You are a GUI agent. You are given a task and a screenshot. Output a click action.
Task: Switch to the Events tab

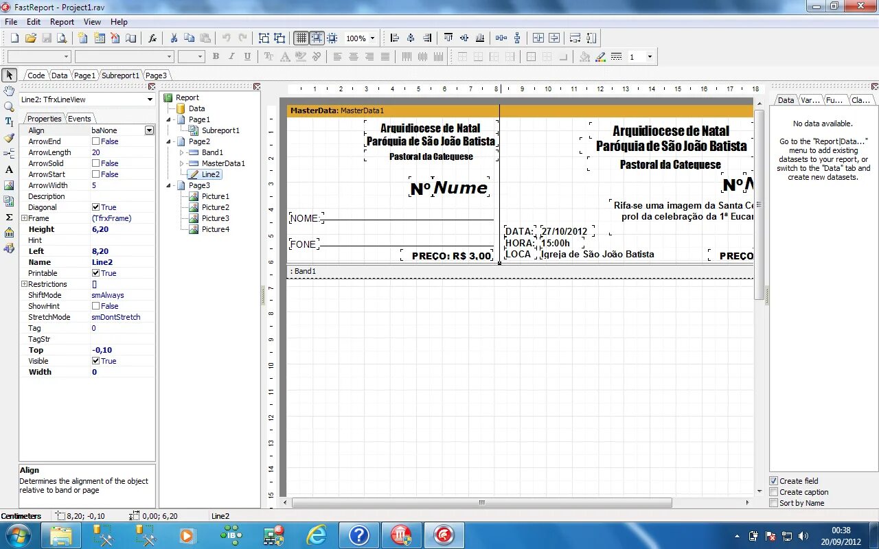(x=80, y=119)
